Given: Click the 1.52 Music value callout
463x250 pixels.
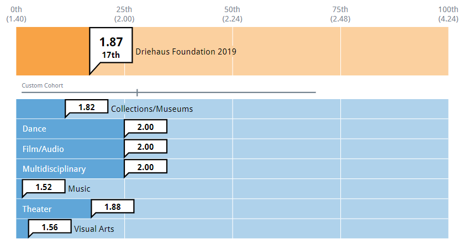Looking at the screenshot, I should pos(44,187).
